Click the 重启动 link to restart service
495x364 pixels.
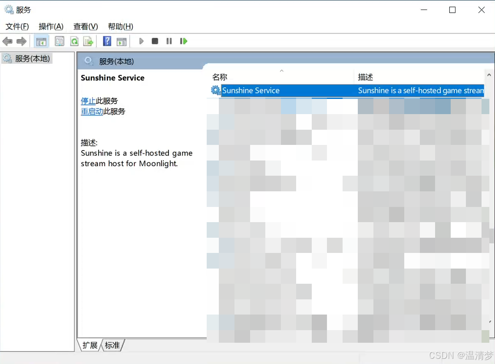click(92, 111)
